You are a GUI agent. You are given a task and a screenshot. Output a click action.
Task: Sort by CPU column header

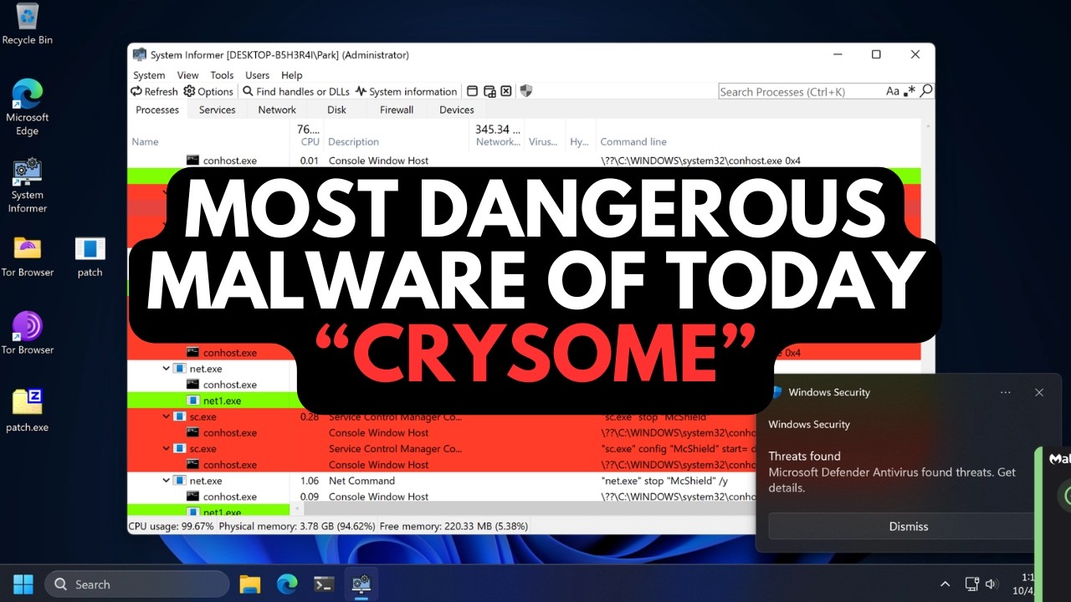click(x=309, y=135)
